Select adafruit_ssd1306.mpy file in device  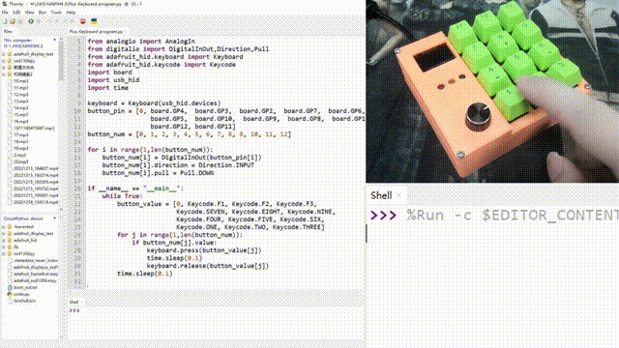tap(36, 280)
